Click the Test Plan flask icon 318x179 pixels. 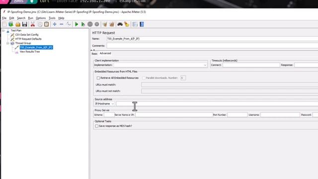click(8, 30)
